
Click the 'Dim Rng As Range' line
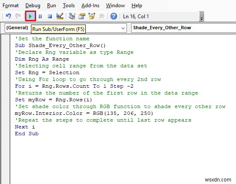point(42,59)
